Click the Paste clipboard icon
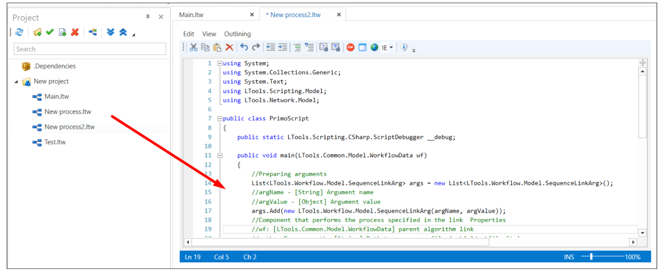Image resolution: width=670 pixels, height=273 pixels. click(217, 48)
